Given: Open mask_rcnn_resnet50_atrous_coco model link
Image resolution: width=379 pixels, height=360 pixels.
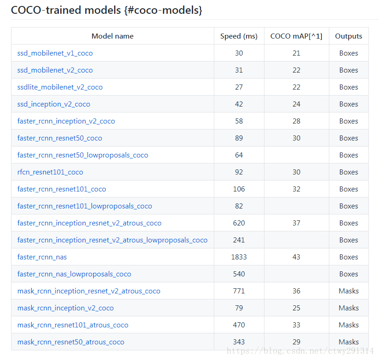Looking at the screenshot, I should point(71,343).
